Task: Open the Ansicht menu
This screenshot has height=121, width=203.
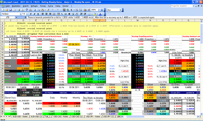Action: coord(26,6)
